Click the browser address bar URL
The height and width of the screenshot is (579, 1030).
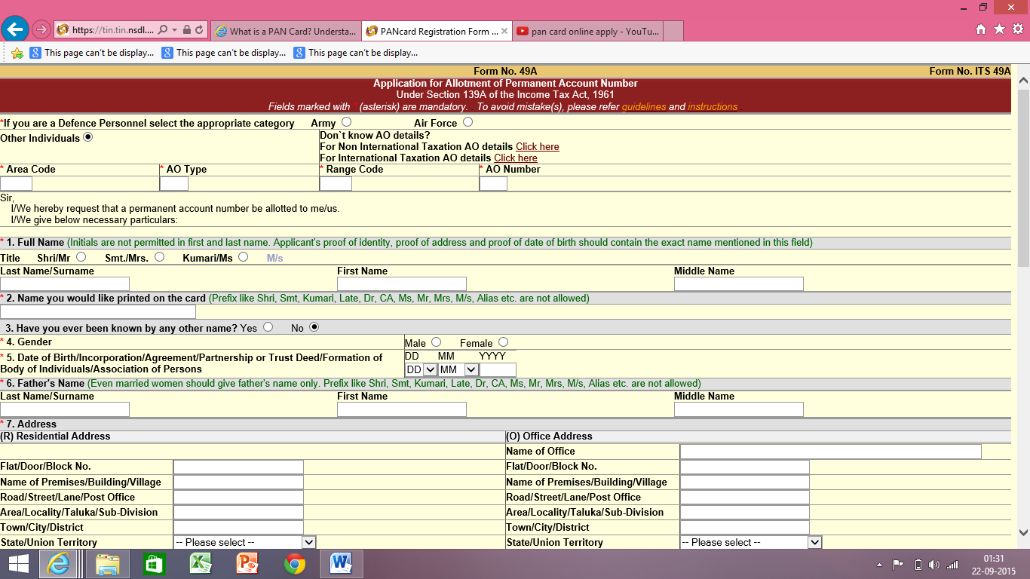point(113,31)
